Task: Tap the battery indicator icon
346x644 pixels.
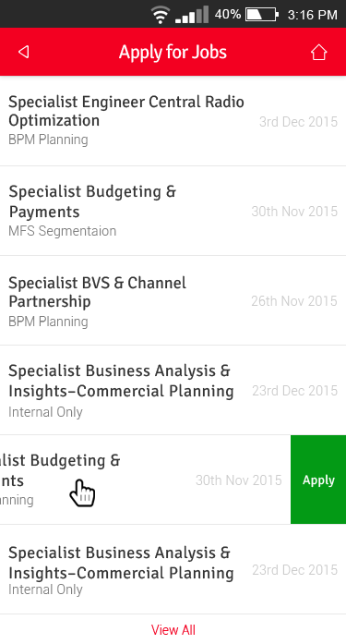Action: pos(262,15)
